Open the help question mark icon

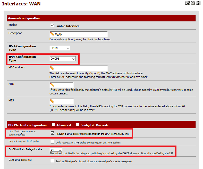pos(198,3)
